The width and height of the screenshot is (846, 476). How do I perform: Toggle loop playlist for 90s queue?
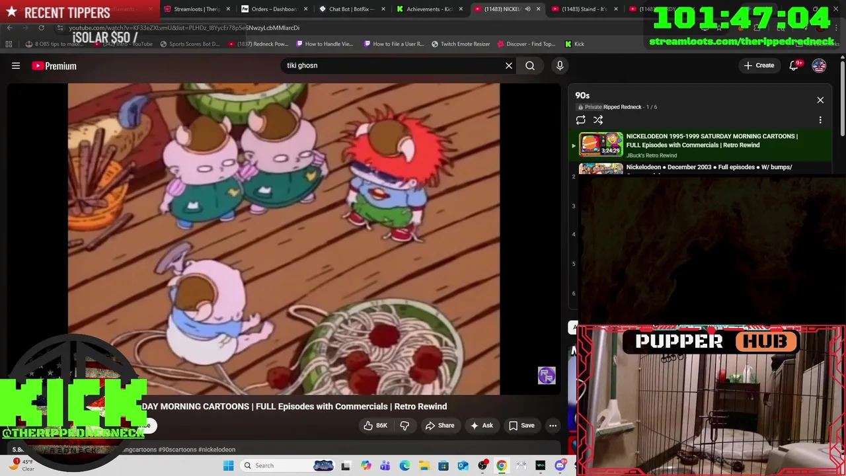580,120
